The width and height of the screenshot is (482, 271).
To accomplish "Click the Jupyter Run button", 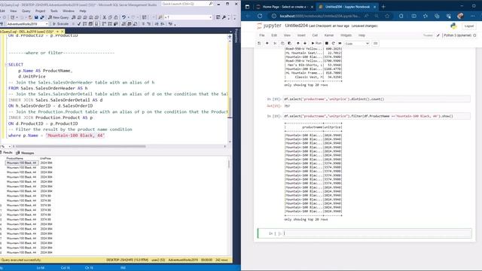I will click(x=316, y=44).
